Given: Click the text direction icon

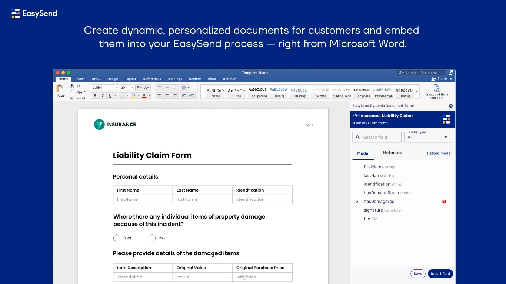Looking at the screenshot, I should pos(183,88).
